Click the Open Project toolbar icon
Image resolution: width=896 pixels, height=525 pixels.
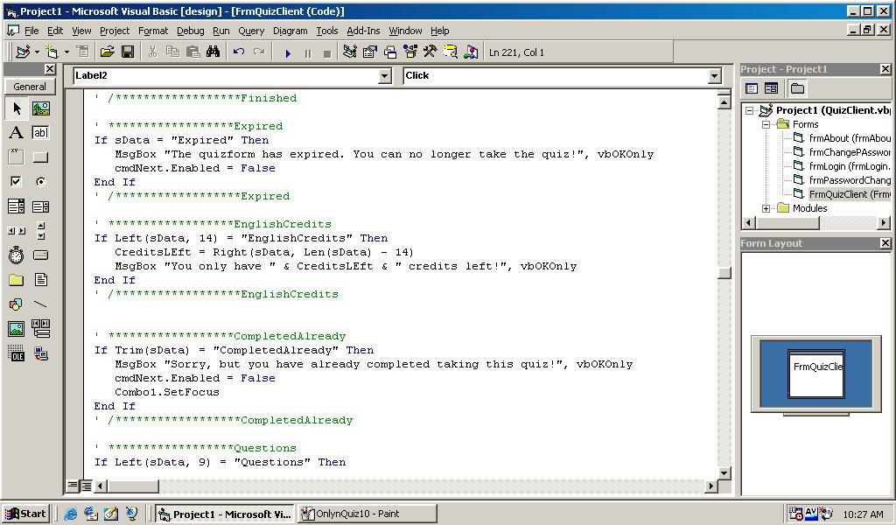click(107, 52)
